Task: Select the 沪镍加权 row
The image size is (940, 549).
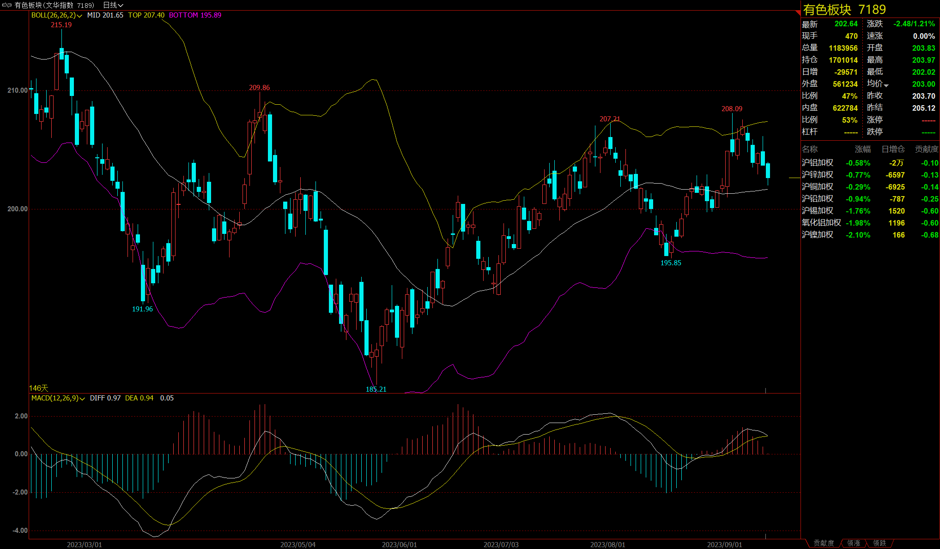Action: click(870, 235)
